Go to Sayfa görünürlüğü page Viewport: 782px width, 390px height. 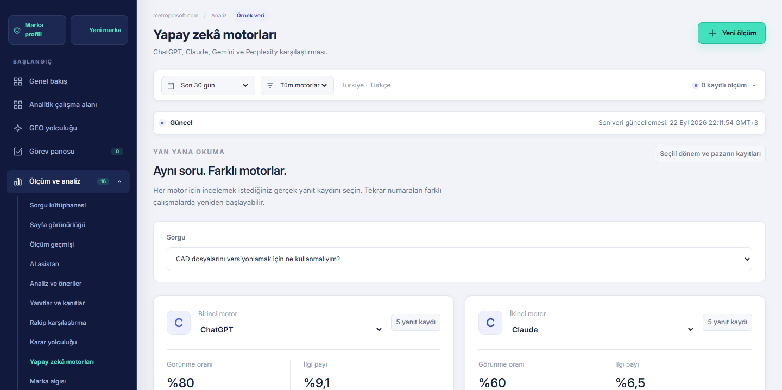coord(58,225)
